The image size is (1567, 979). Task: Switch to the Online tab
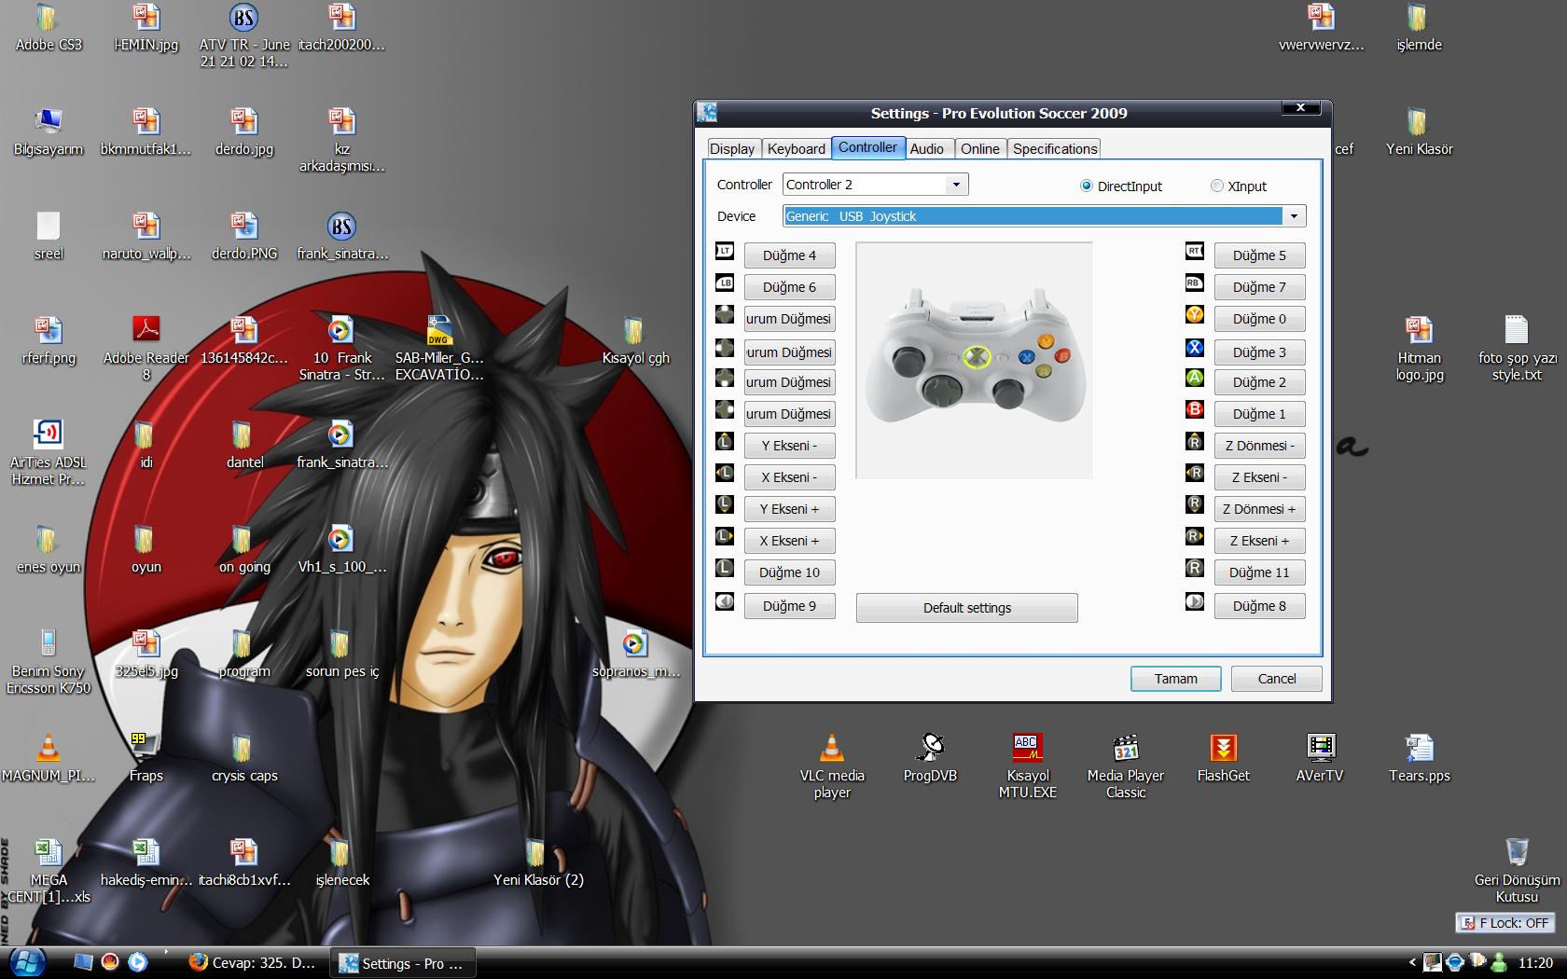pos(980,148)
